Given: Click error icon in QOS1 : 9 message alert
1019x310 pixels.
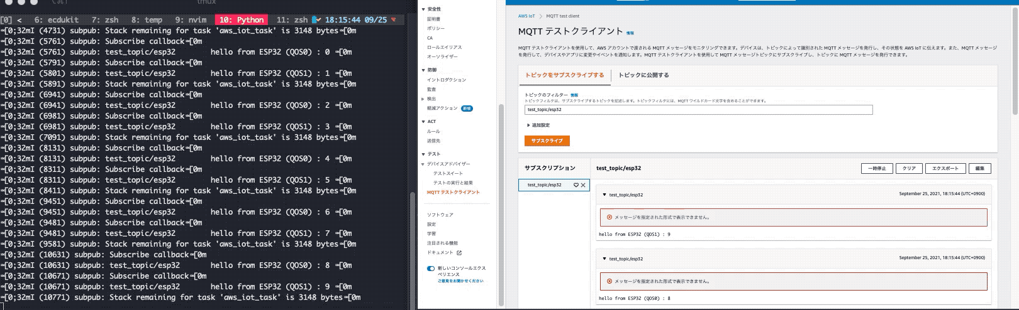Looking at the screenshot, I should click(609, 217).
